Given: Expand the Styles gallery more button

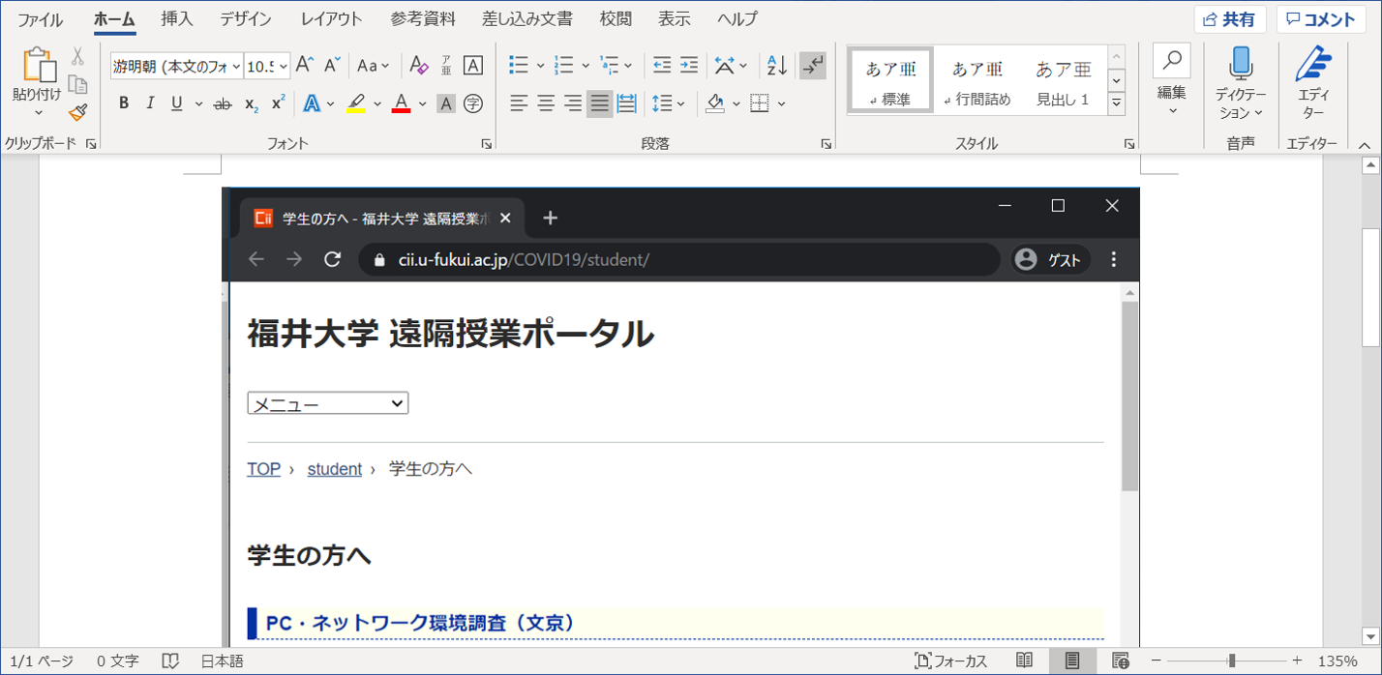Looking at the screenshot, I should pyautogui.click(x=1117, y=103).
